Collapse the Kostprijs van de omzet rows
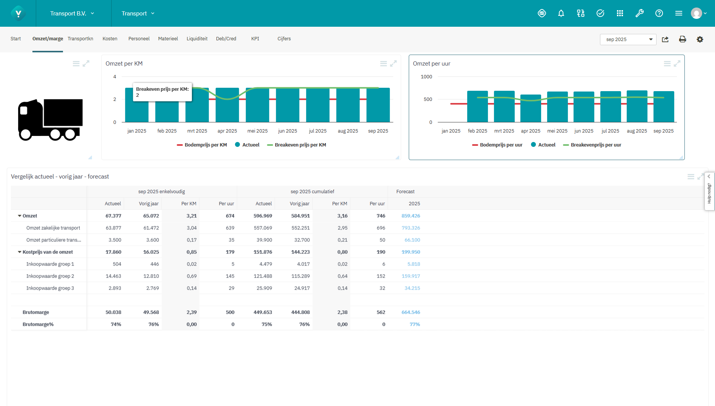This screenshot has height=406, width=715. point(20,252)
